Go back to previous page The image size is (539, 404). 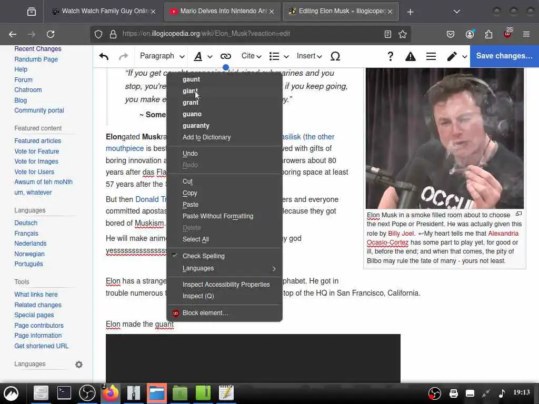point(13,34)
